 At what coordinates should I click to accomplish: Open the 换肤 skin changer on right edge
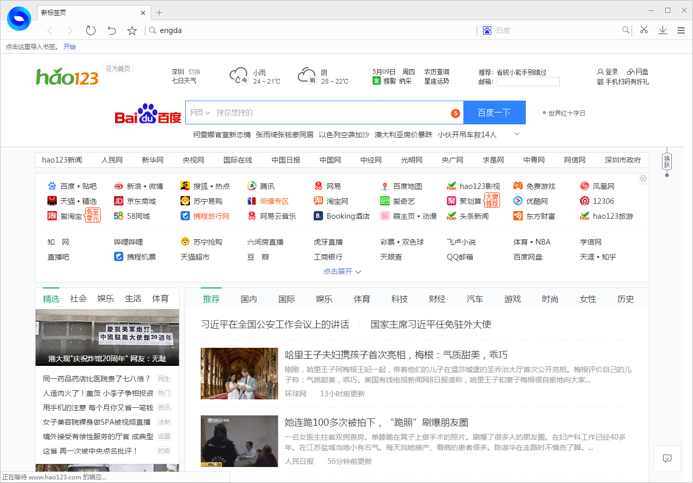667,162
